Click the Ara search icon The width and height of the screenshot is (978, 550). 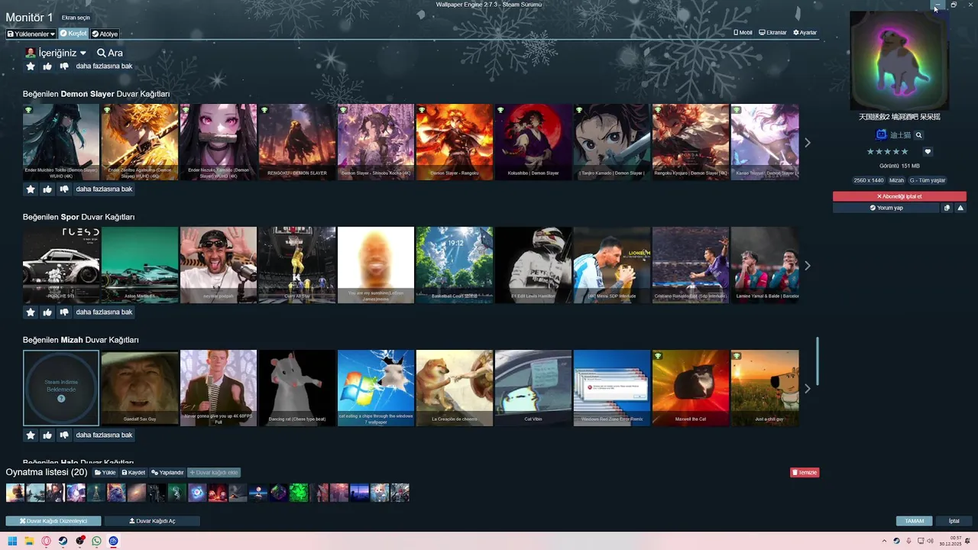pos(110,53)
